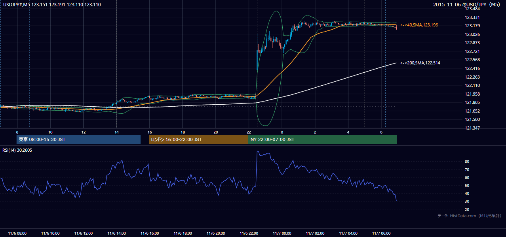Click the HistData.com data source note
Screen dimensions: 506x237
click(470, 216)
